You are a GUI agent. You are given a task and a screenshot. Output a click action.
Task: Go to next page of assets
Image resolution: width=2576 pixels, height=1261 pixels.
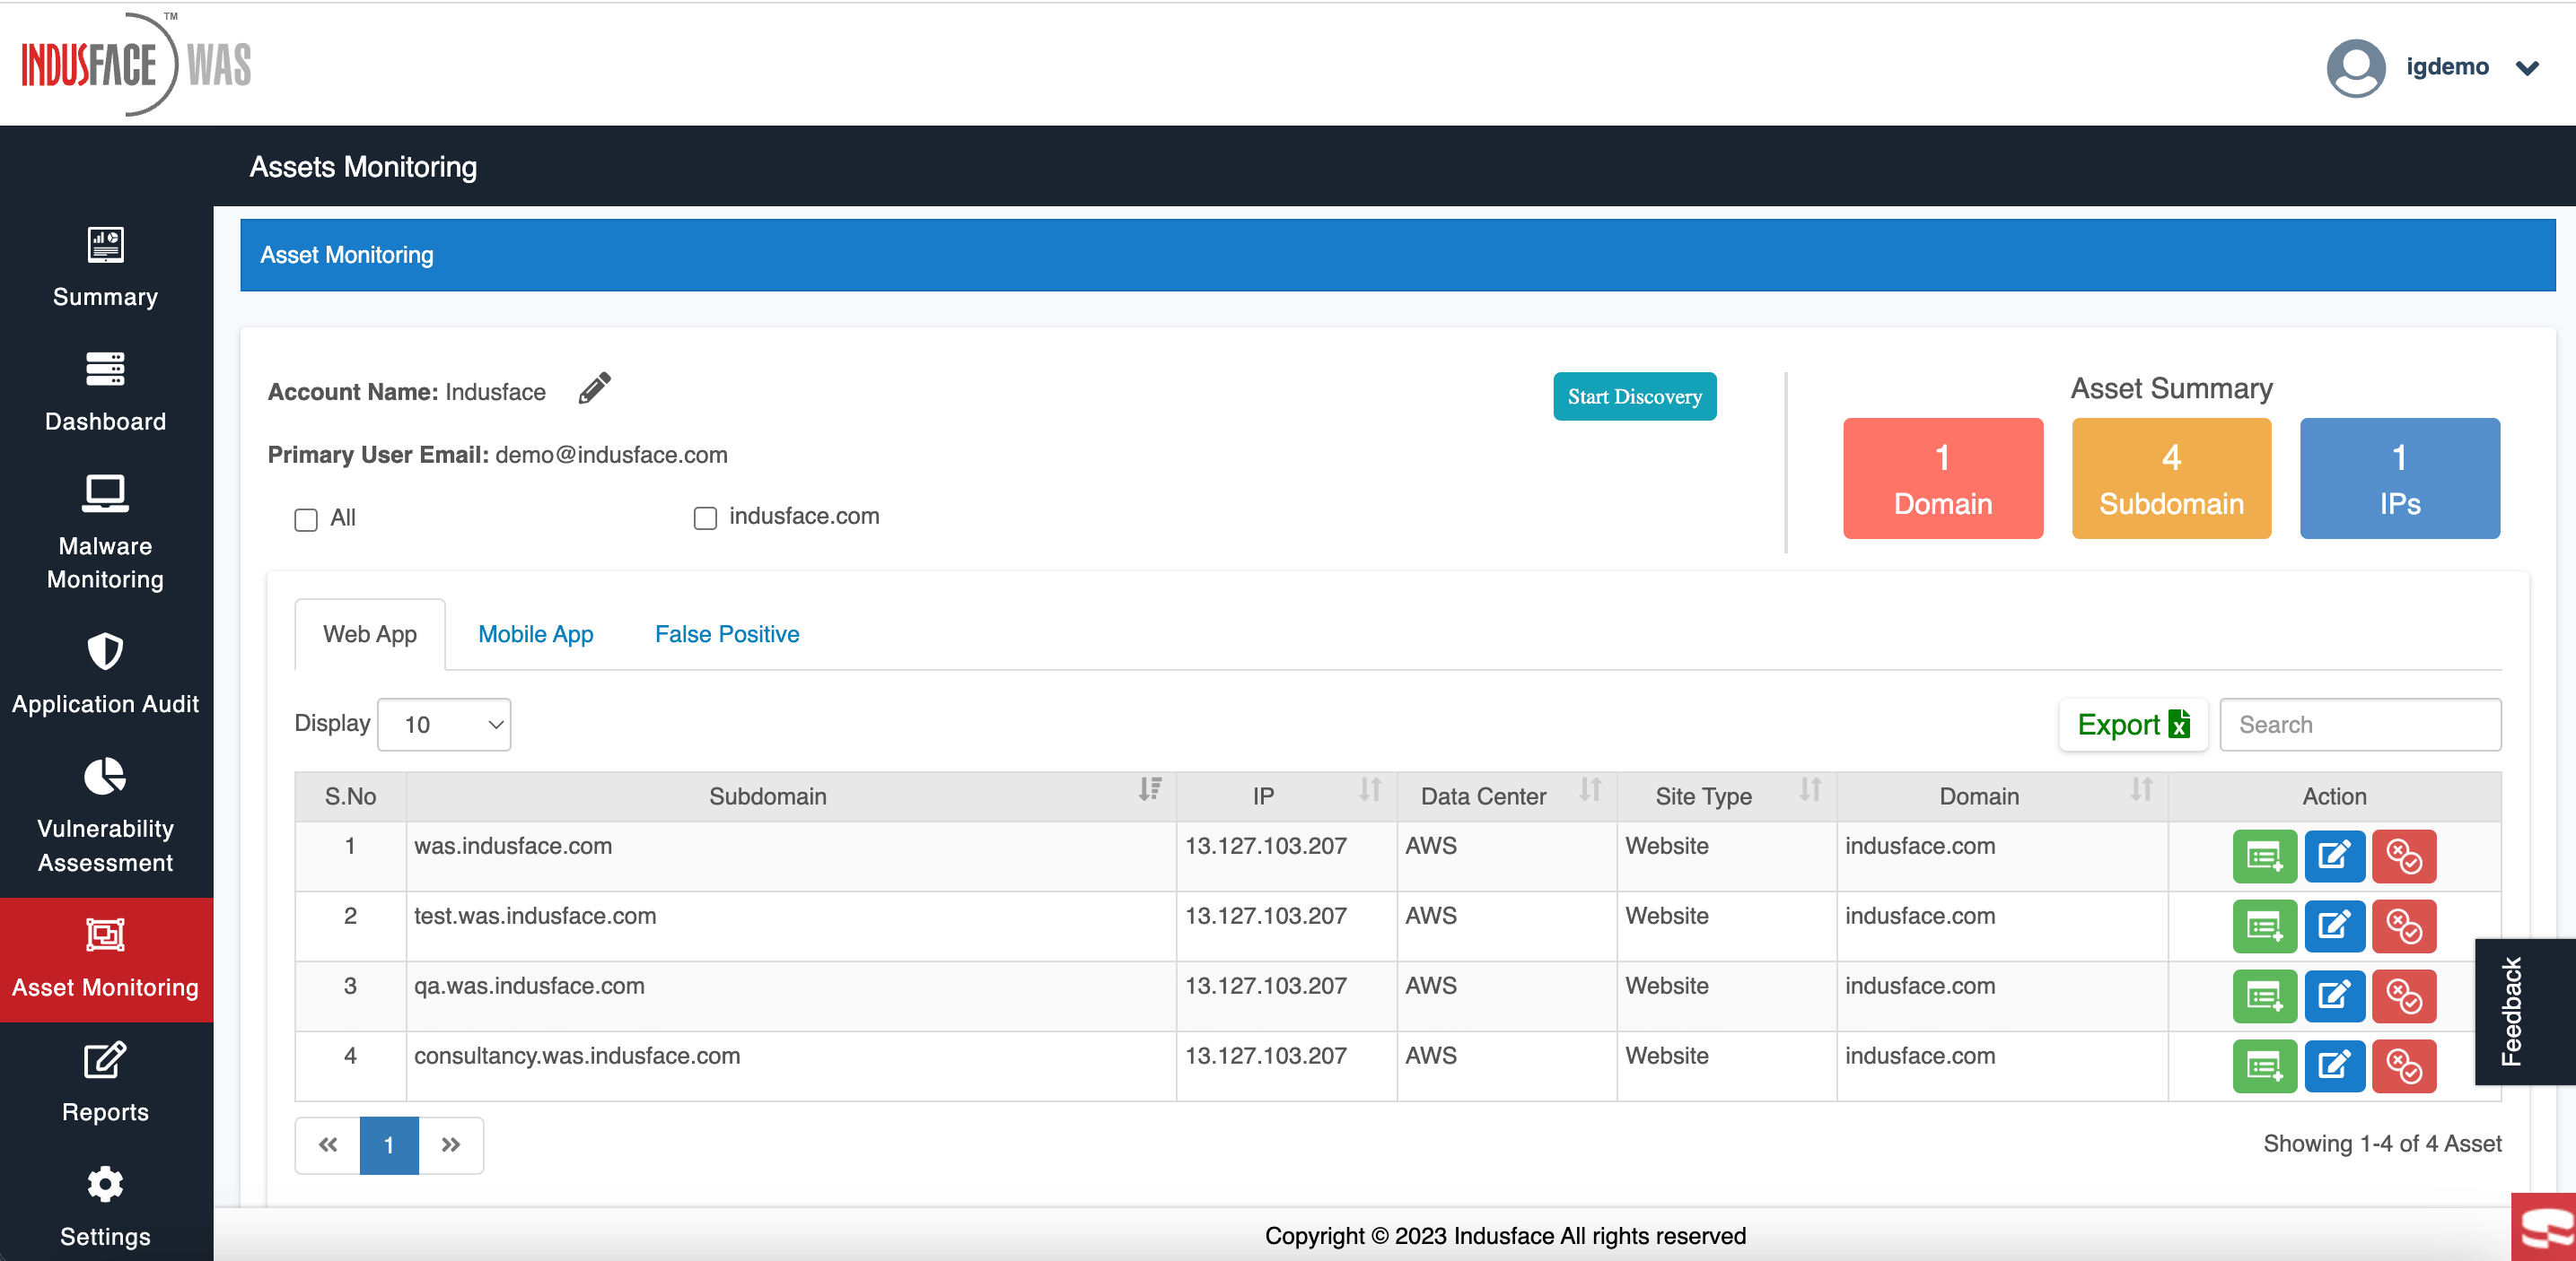tap(451, 1145)
